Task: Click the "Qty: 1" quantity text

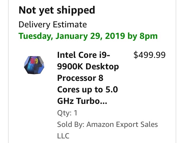Action: (x=67, y=113)
